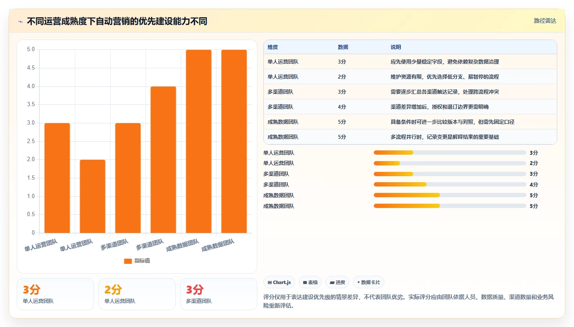Select table row 渠道差异增加后，授权和退订边界
The height and width of the screenshot is (327, 574).
(x=410, y=107)
